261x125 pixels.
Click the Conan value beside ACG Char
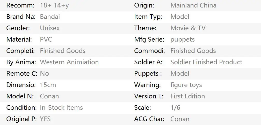pyautogui.click(x=180, y=119)
